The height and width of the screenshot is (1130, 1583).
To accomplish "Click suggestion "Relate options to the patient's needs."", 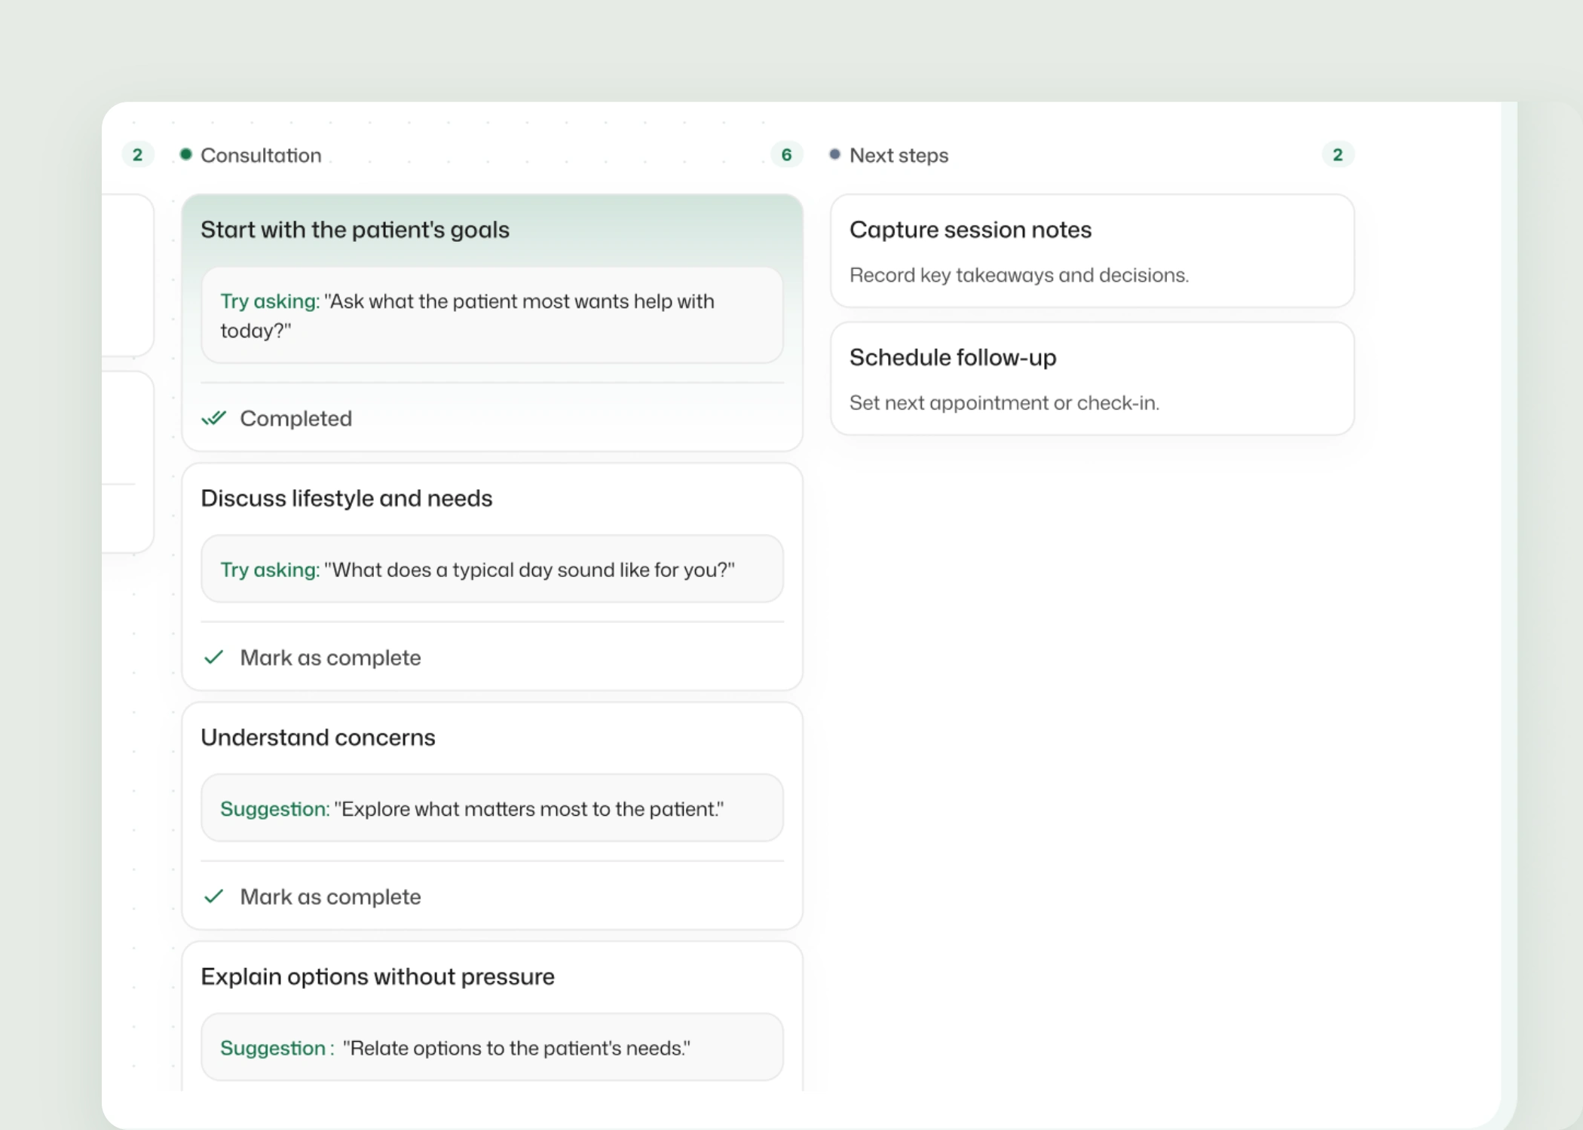I will [x=492, y=1047].
